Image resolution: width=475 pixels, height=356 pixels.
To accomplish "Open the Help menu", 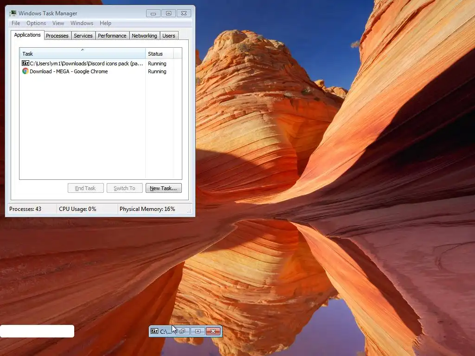I will [105, 23].
